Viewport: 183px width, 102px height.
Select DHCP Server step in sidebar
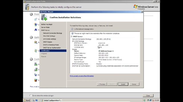(45, 30)
